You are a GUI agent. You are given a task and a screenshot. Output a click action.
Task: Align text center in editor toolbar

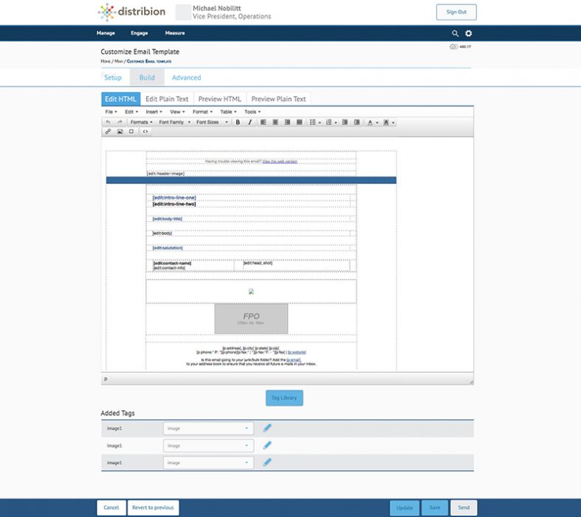[275, 122]
